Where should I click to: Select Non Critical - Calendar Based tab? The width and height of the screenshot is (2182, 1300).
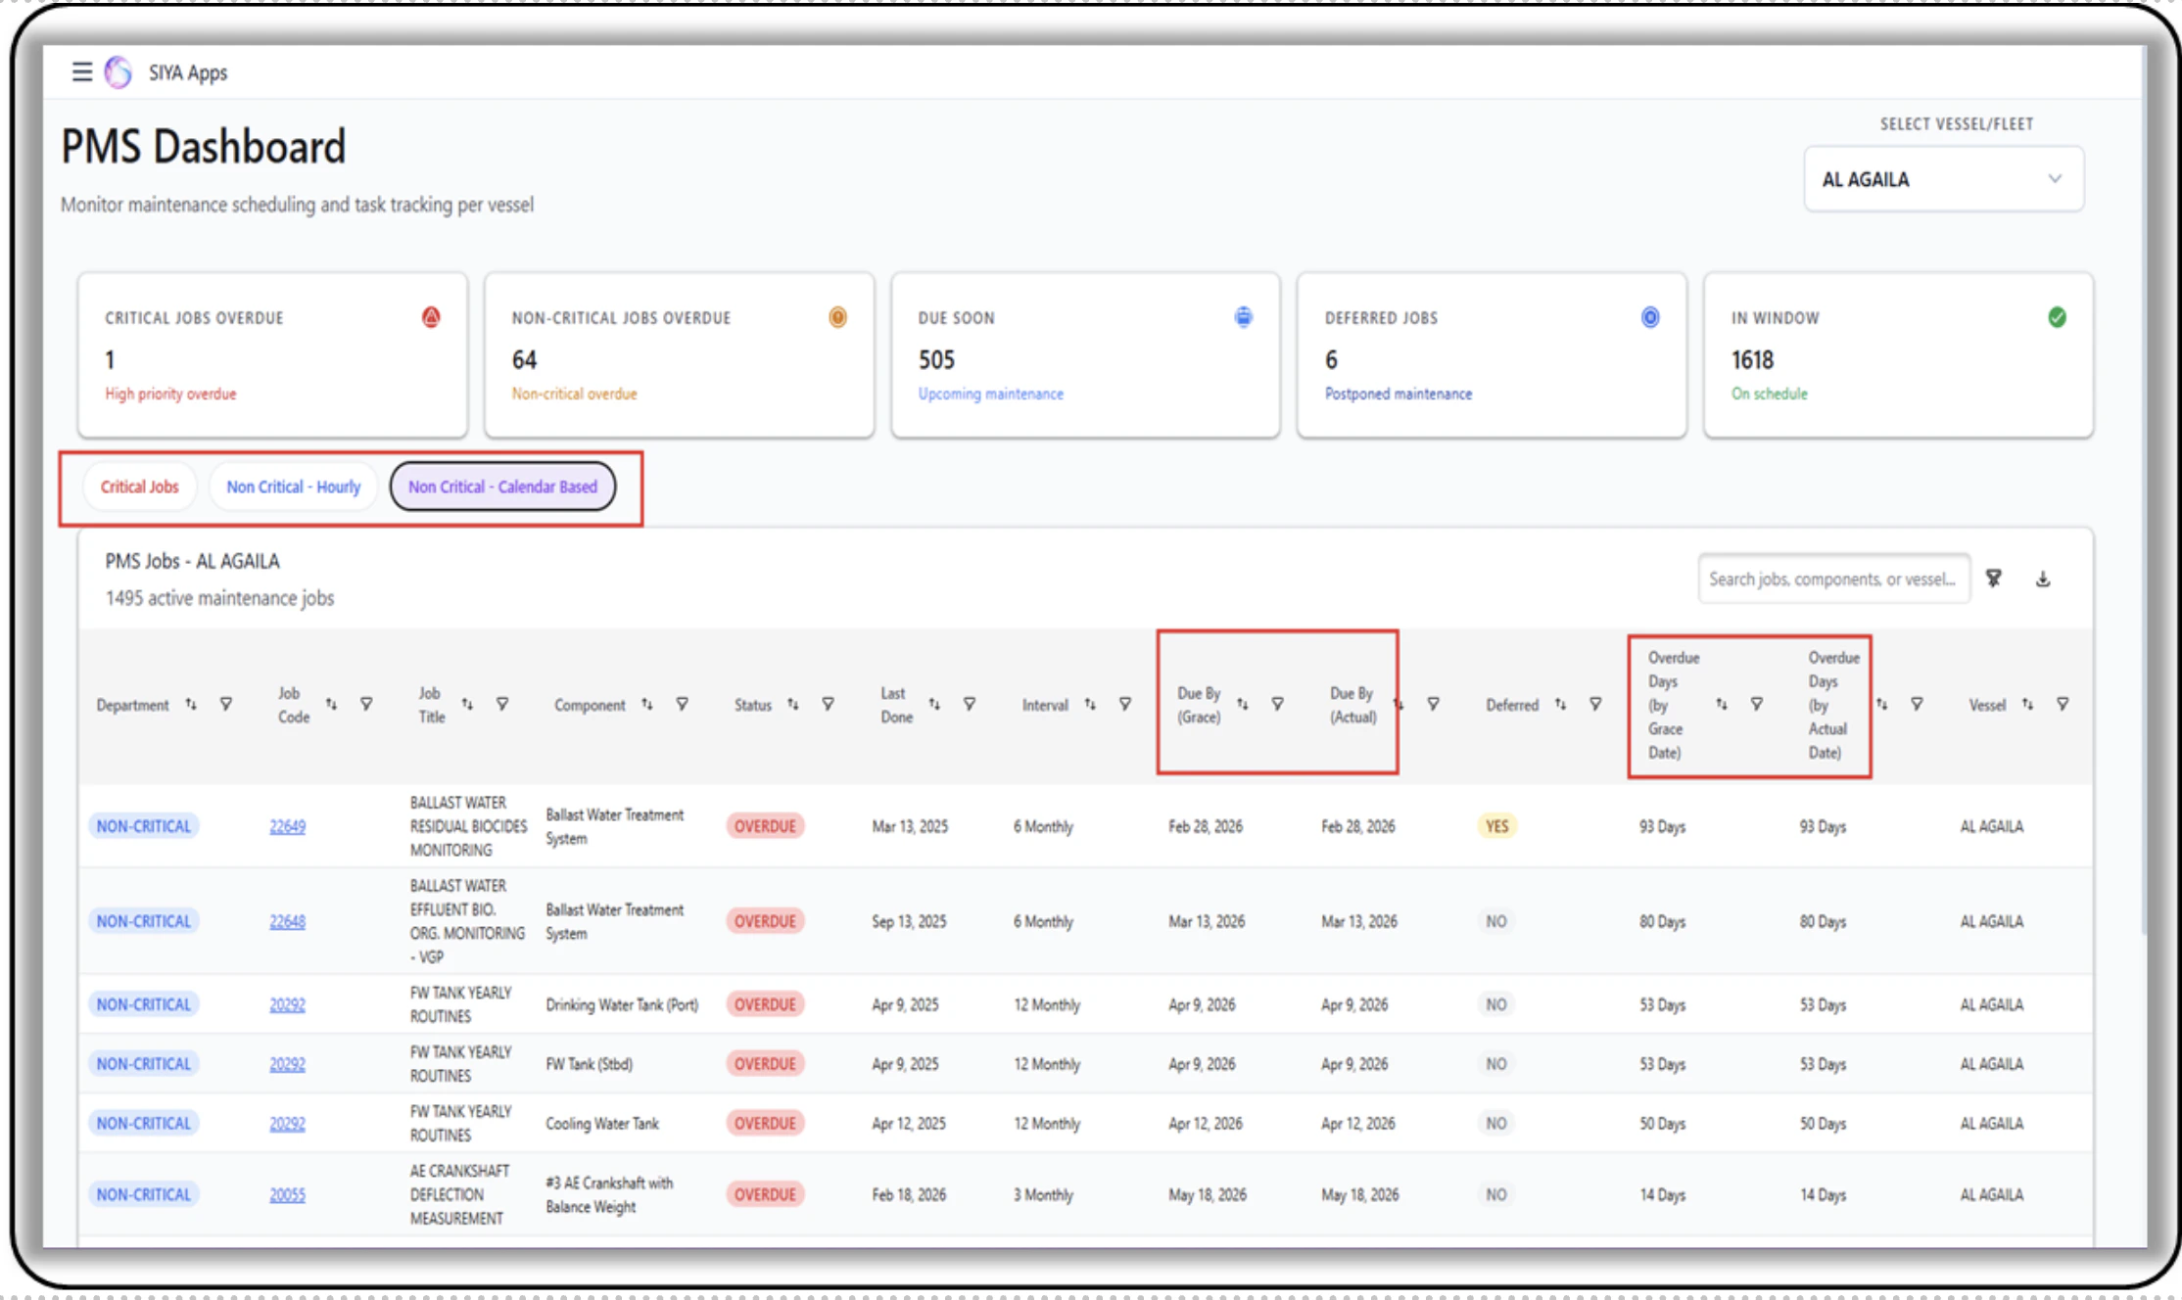click(502, 487)
